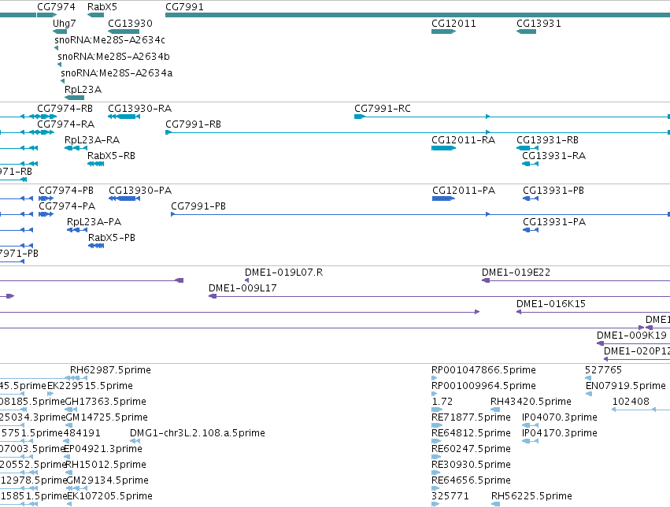Click the RabX5 gene arrow
This screenshot has width=670, height=508.
point(96,15)
